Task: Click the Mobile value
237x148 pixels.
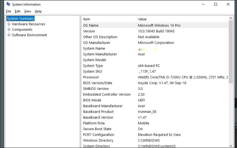Action: [x=143, y=123]
